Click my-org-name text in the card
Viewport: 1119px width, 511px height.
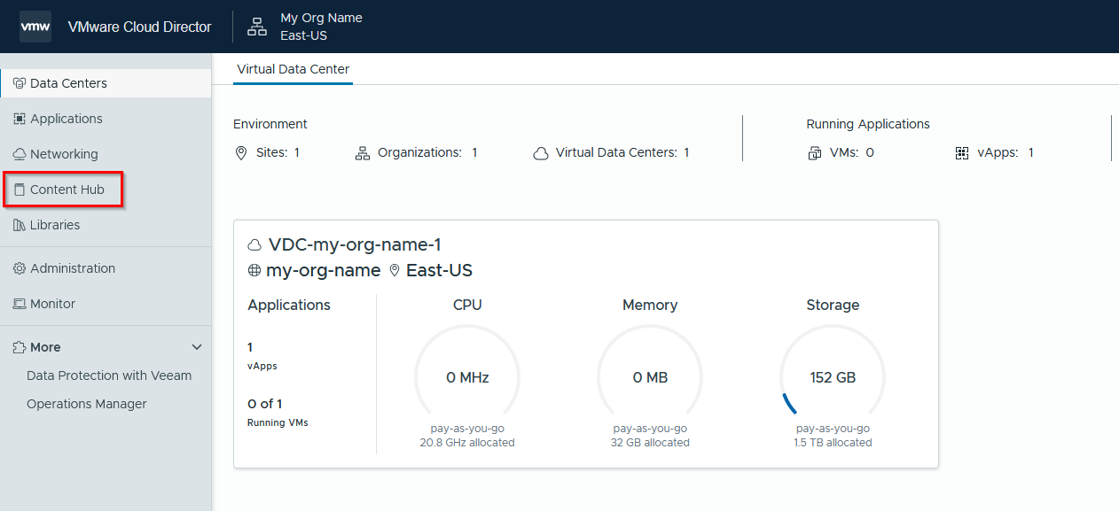[x=324, y=271]
